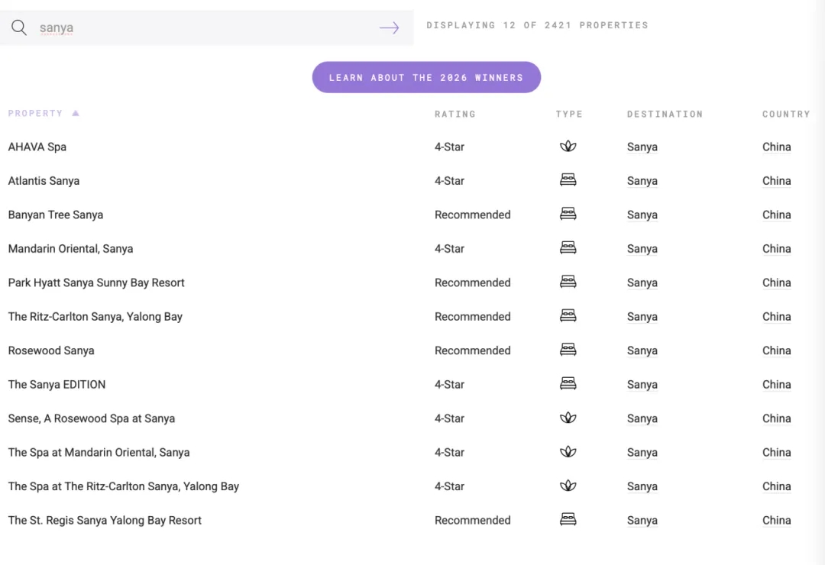Click lotus icon for Spa at The Ritz-Carlton Sanya
The width and height of the screenshot is (825, 565).
point(568,486)
